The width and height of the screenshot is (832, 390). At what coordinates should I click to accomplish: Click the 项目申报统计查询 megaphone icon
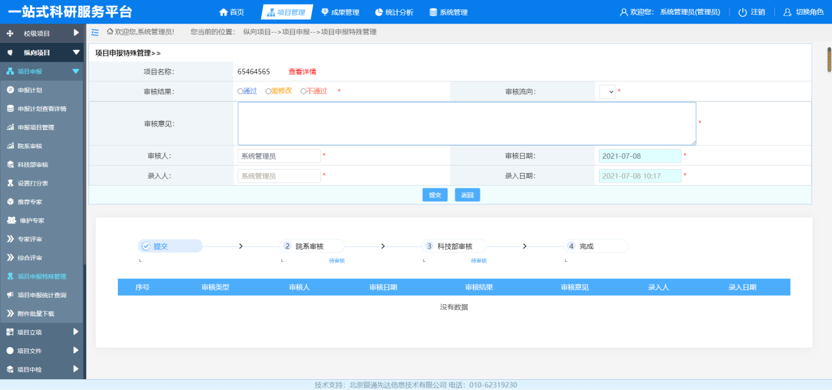click(10, 295)
